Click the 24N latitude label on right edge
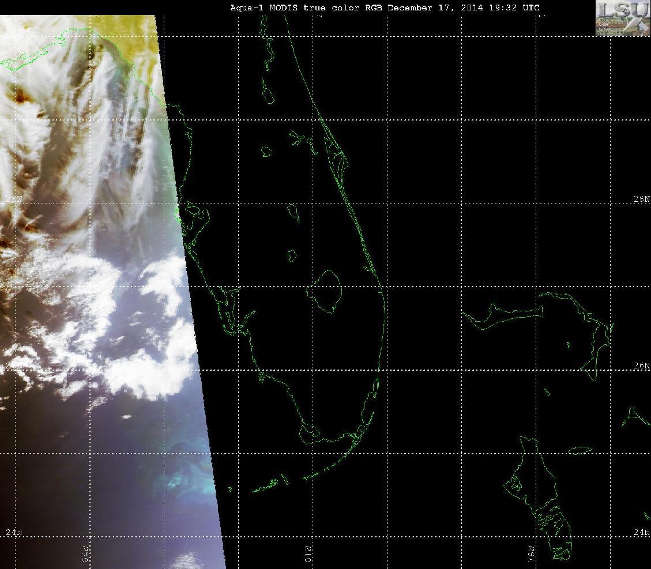This screenshot has height=569, width=651. (641, 533)
